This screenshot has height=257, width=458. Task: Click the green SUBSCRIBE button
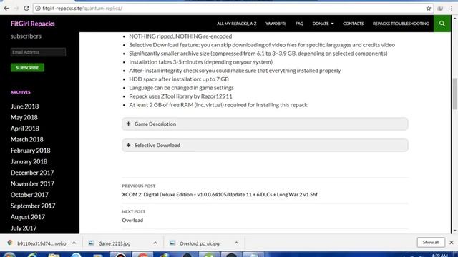point(27,68)
